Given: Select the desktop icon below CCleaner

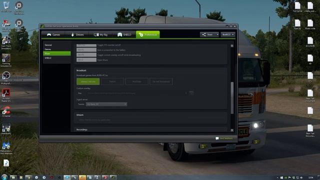Looking at the screenshot, I should [6, 129].
